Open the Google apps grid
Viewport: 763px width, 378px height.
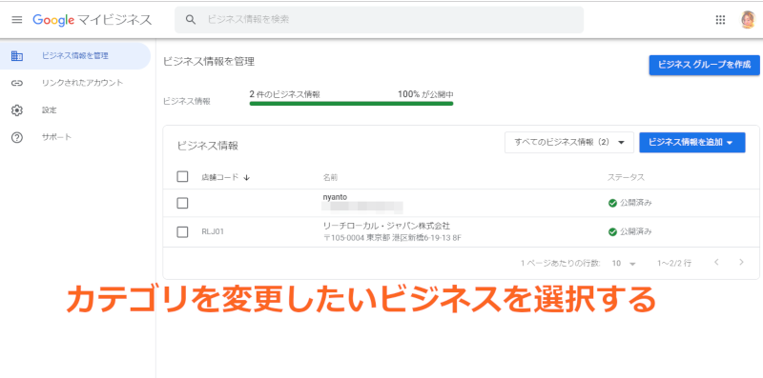click(720, 20)
